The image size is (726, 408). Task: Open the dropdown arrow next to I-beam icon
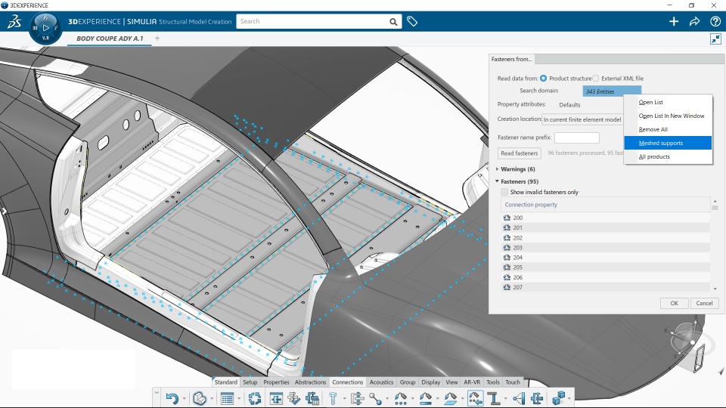click(506, 398)
